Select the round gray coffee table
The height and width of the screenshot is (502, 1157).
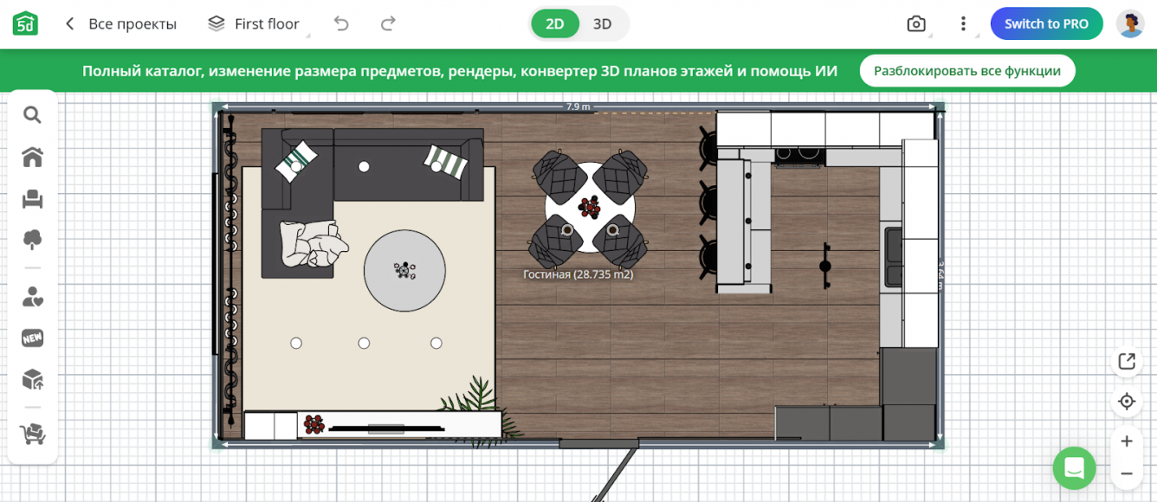pos(404,271)
